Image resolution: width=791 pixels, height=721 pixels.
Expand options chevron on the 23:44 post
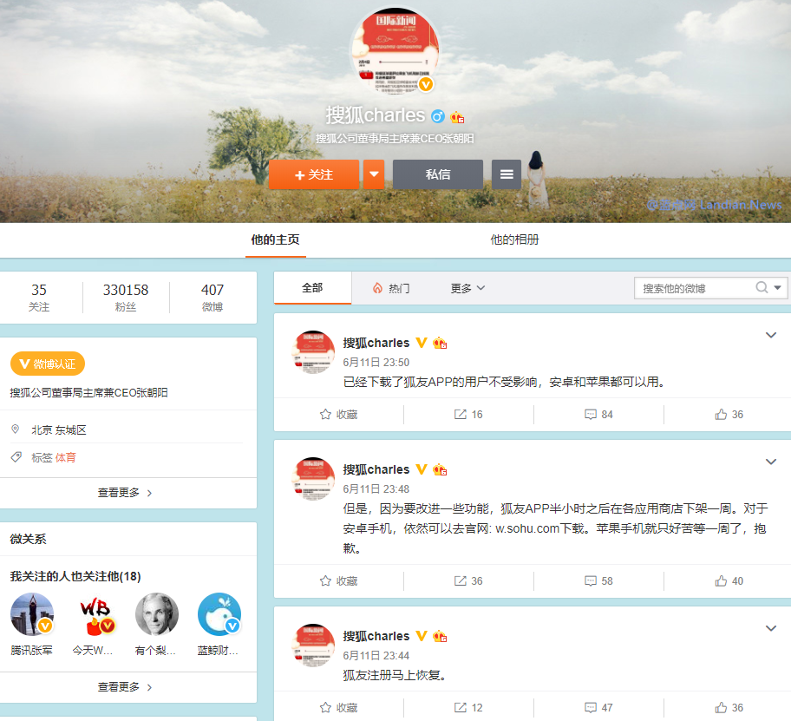[771, 628]
